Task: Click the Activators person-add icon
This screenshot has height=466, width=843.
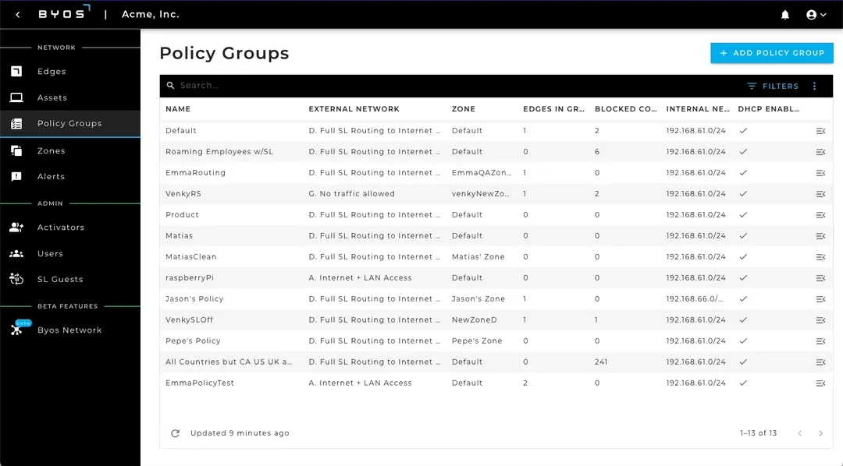Action: click(x=16, y=227)
